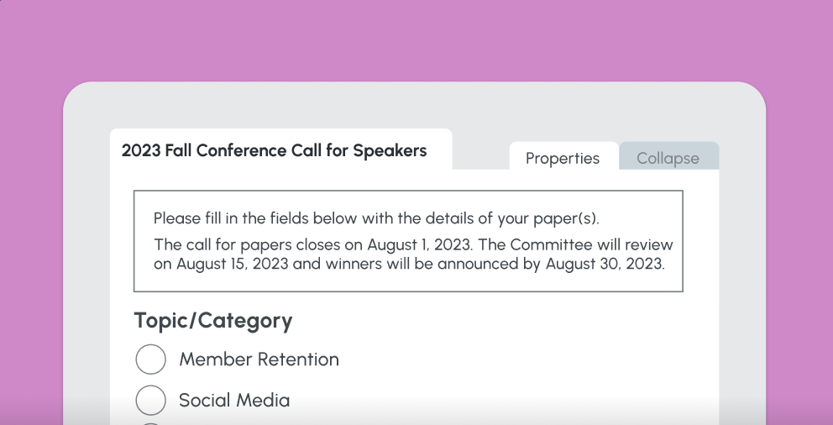Click the Collapse tab
This screenshot has width=833, height=425.
668,158
